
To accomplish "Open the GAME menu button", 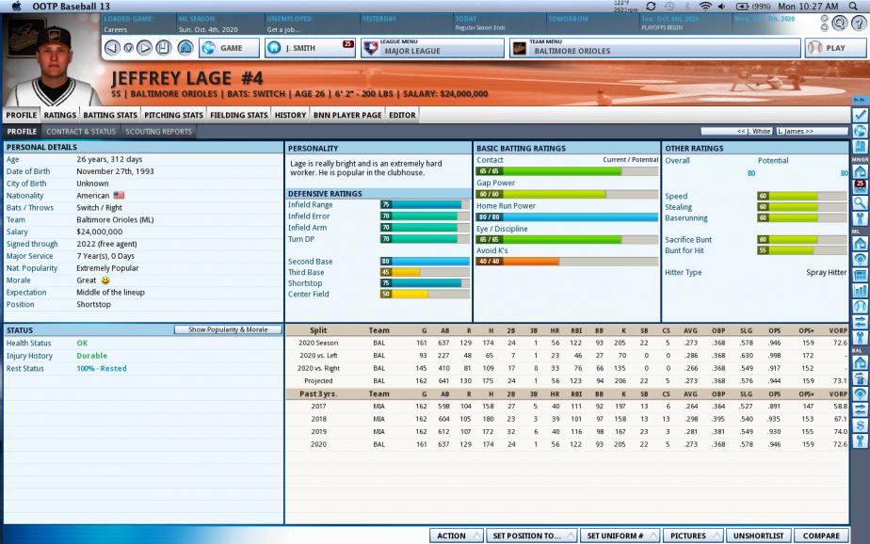I will [230, 48].
